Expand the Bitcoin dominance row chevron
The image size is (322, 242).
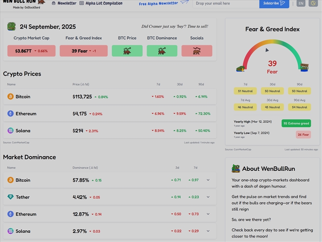208,180
